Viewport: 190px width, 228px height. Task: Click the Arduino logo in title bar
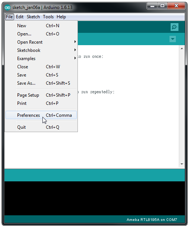tap(7, 7)
